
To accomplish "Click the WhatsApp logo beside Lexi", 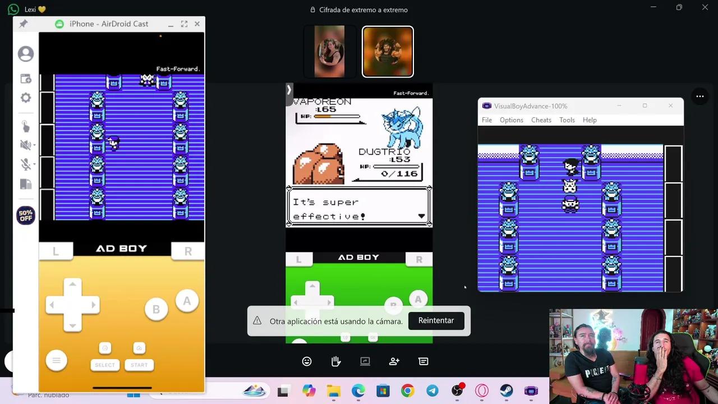I will [13, 10].
